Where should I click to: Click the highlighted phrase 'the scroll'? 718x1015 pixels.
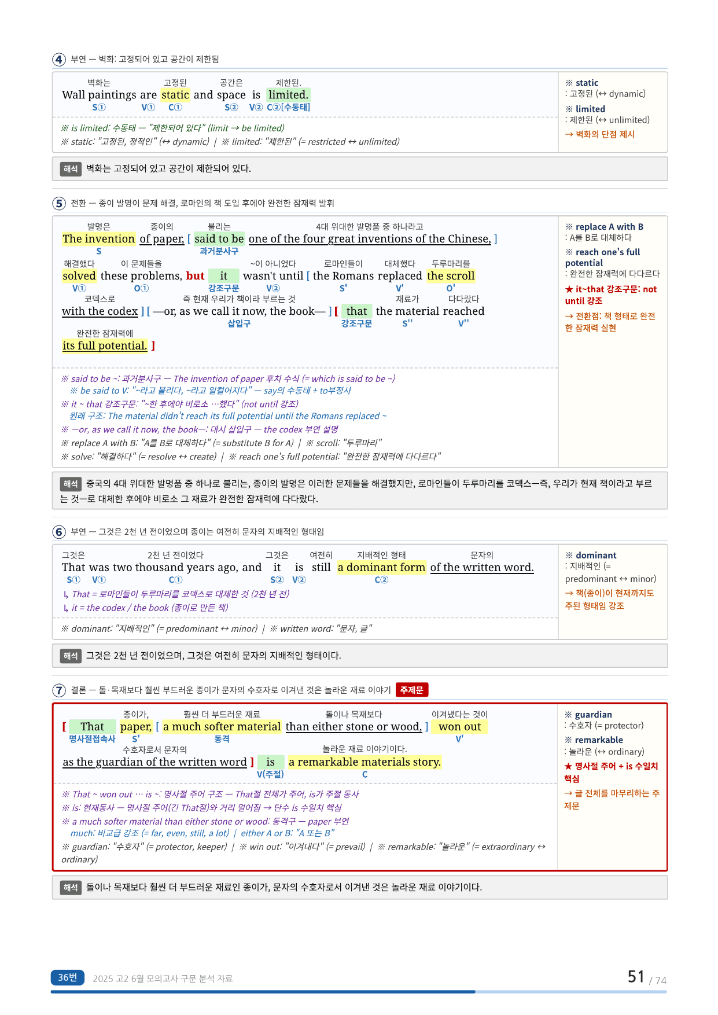point(451,276)
